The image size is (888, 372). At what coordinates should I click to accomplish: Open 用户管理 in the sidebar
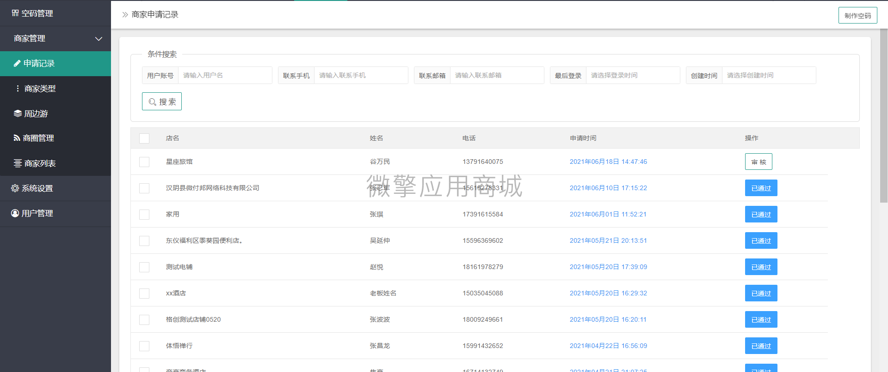tap(55, 213)
